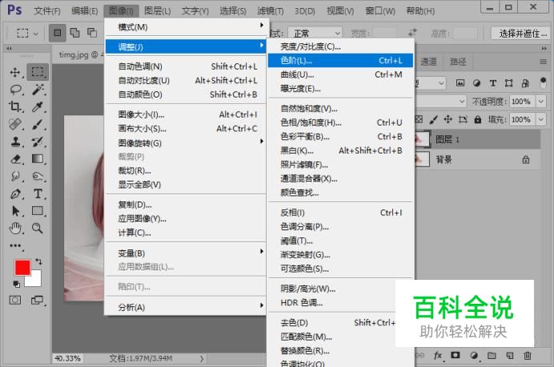Viewport: 554px width, 367px height.
Task: Filter layers by adjustment layer icon
Action: pos(476,83)
